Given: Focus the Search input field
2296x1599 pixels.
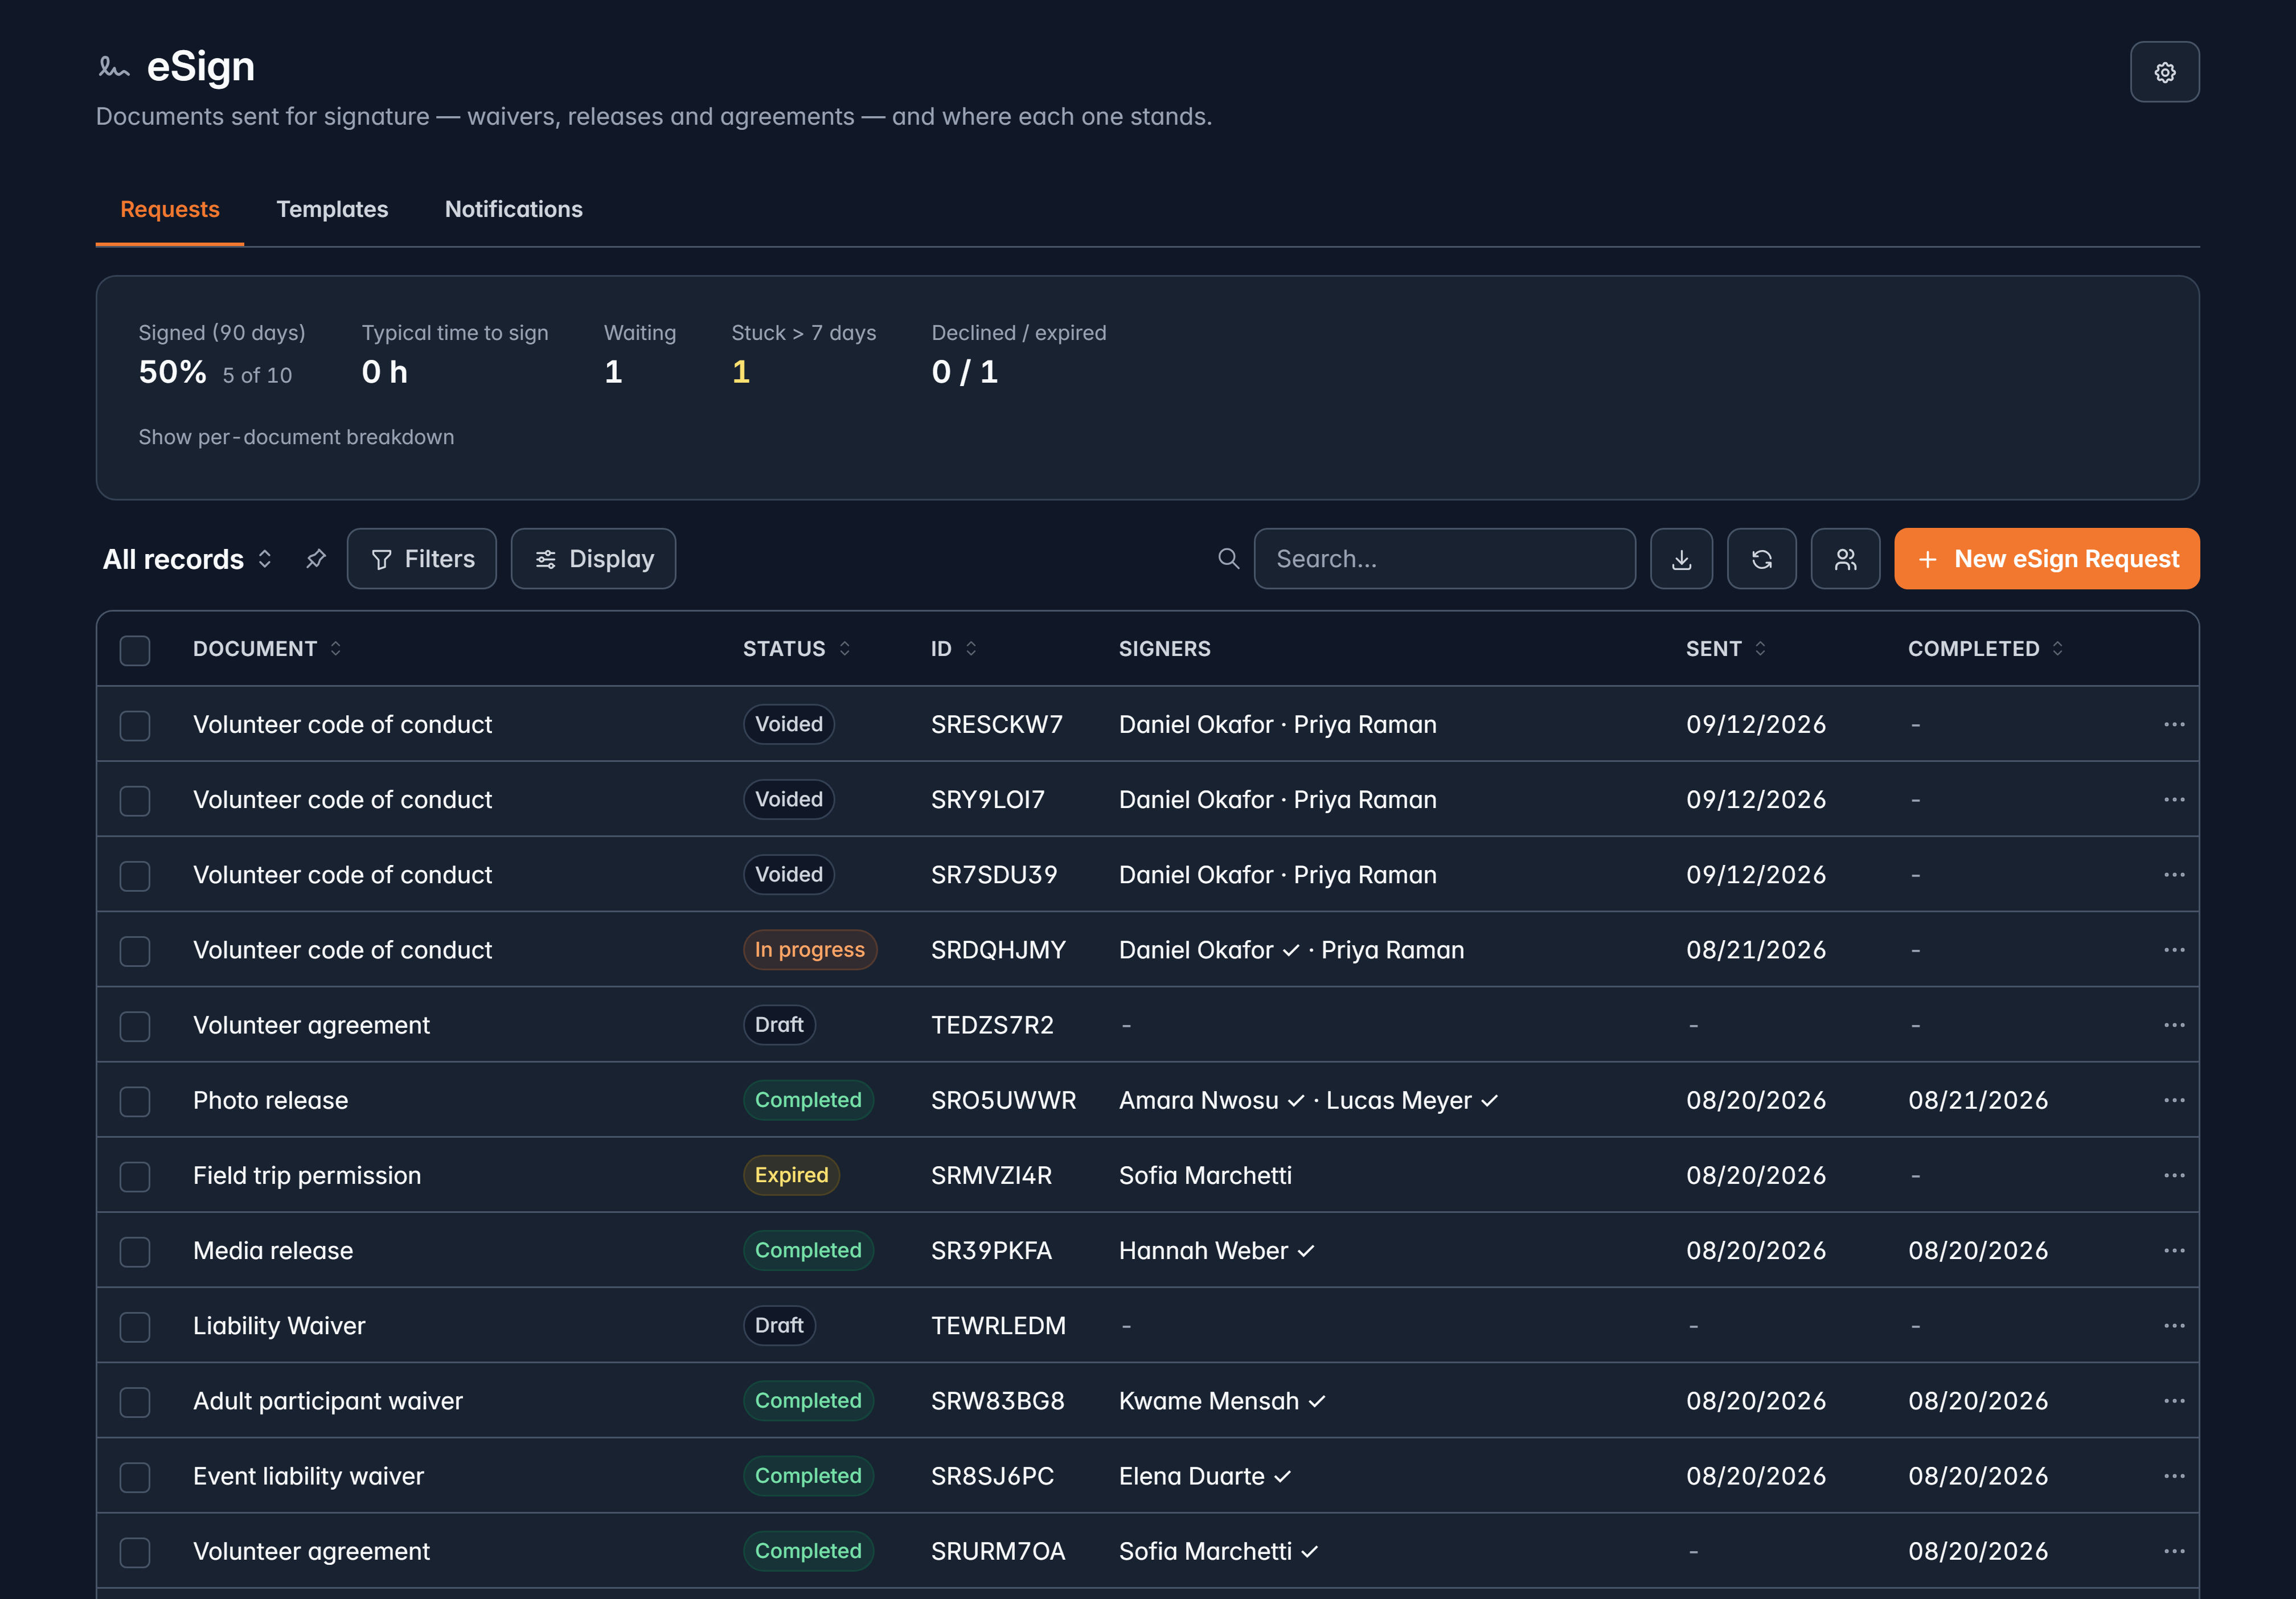Looking at the screenshot, I should (1444, 559).
